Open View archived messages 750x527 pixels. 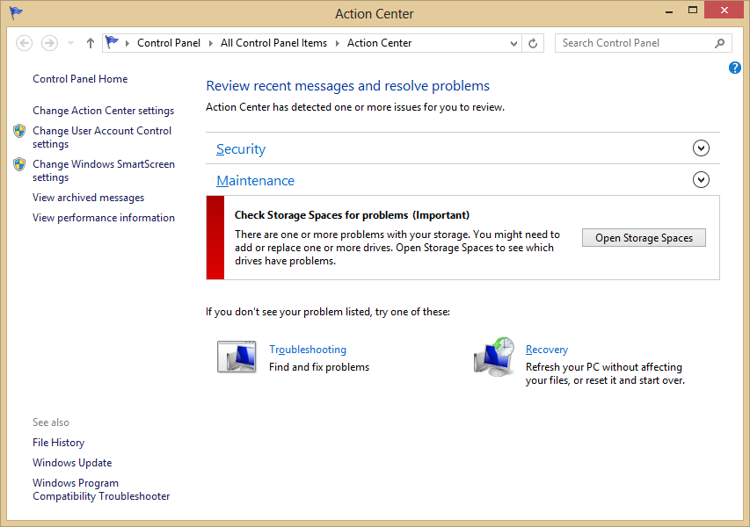tap(89, 198)
